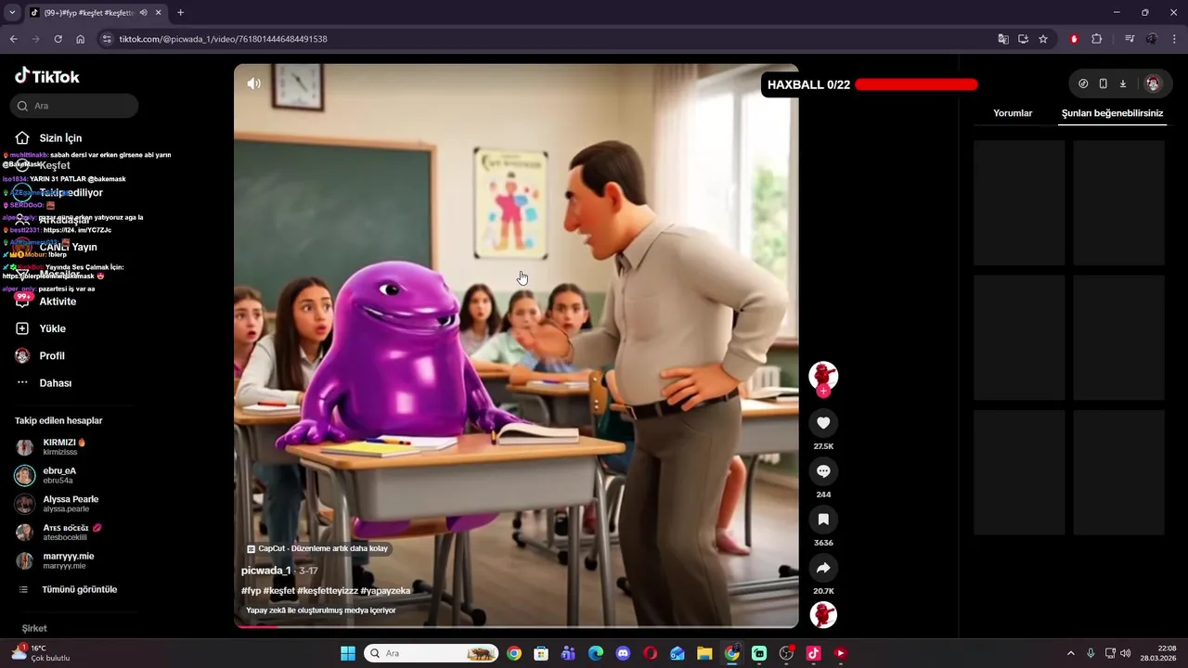Follow creator via the red plus badge

click(x=823, y=391)
